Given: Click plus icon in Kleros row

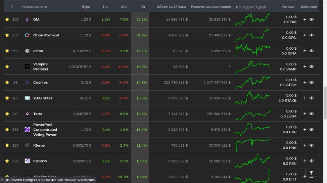Looking at the screenshot, I should 305,145.
